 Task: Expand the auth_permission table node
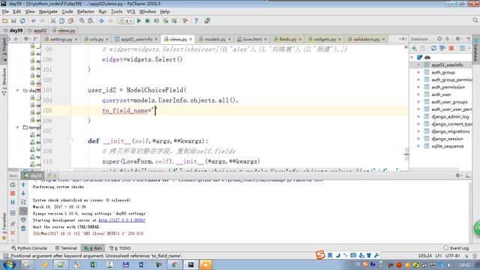pos(418,87)
